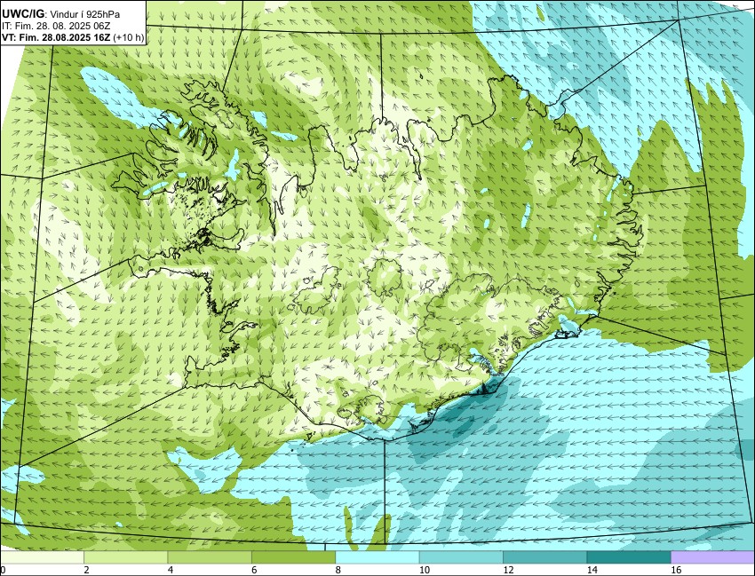Viewport: 755px width, 576px height.
Task: Click the legend number 10
Action: [x=425, y=570]
